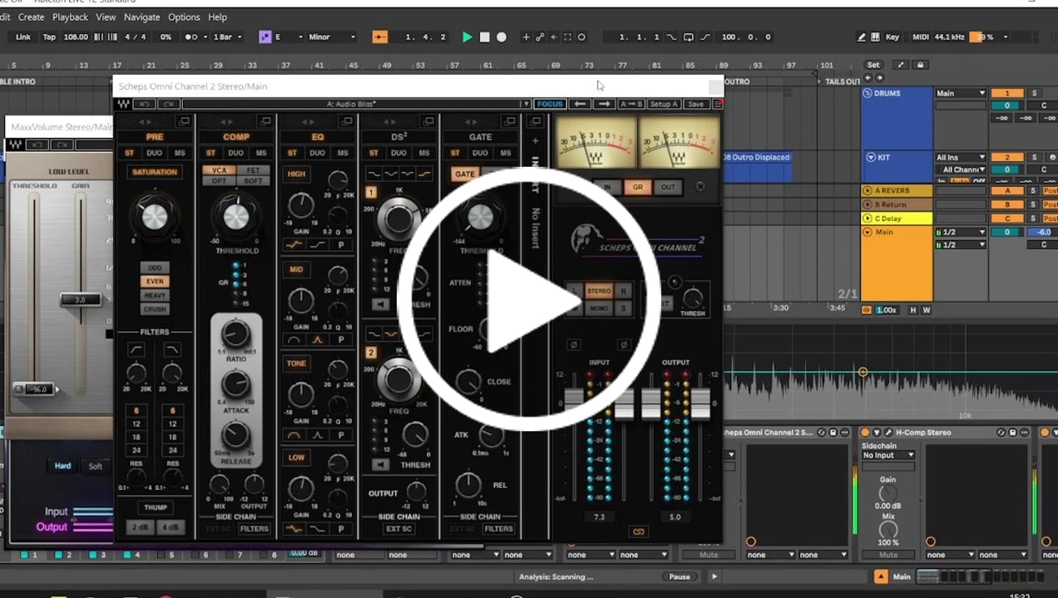The image size is (1058, 598).
Task: Toggle the MIDI map mode button
Action: click(x=921, y=37)
